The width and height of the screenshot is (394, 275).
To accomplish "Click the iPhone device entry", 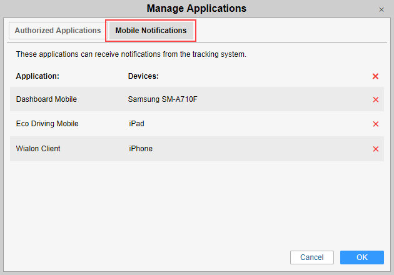I will click(141, 148).
